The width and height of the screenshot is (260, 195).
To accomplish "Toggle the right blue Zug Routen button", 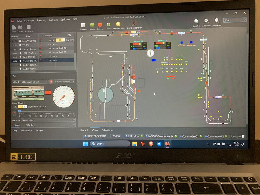I will [191, 42].
